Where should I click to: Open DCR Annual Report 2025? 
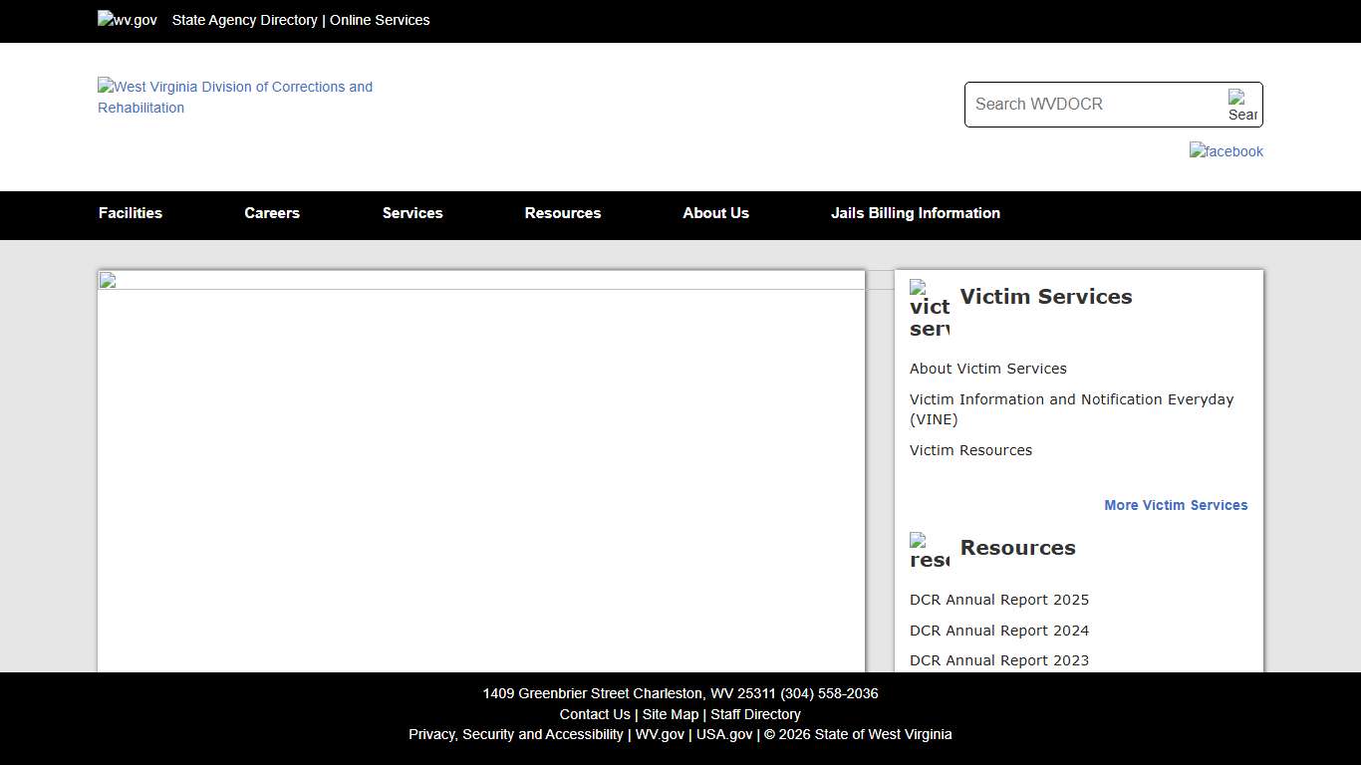(x=998, y=600)
